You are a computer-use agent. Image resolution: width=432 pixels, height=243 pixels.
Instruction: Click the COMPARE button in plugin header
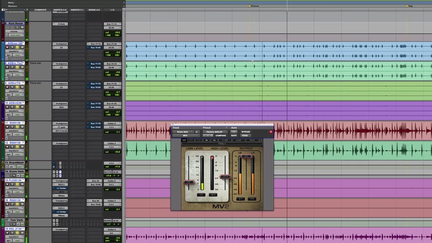click(221, 136)
